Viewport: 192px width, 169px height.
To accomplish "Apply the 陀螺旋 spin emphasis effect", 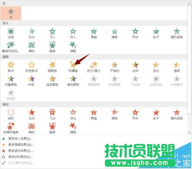I will point(73,67).
